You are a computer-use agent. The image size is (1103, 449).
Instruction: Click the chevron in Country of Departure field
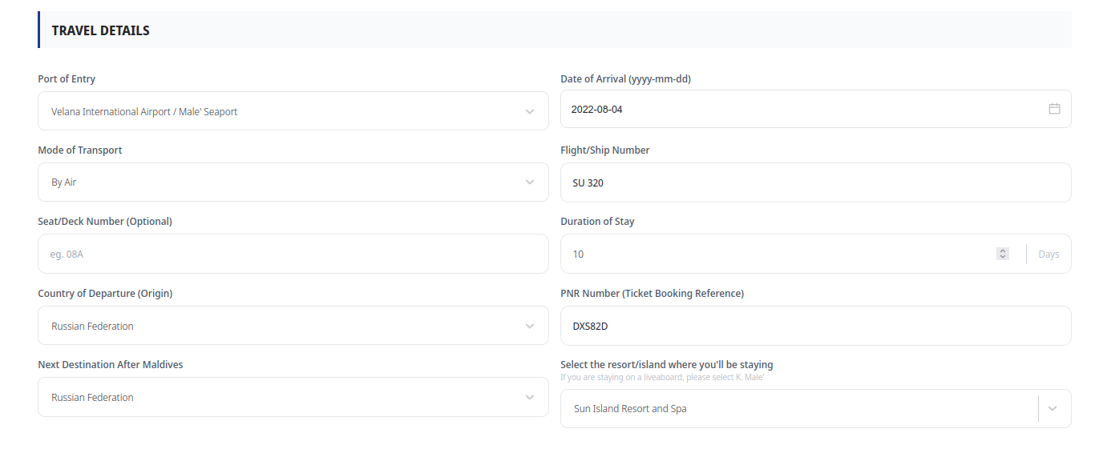click(x=530, y=327)
